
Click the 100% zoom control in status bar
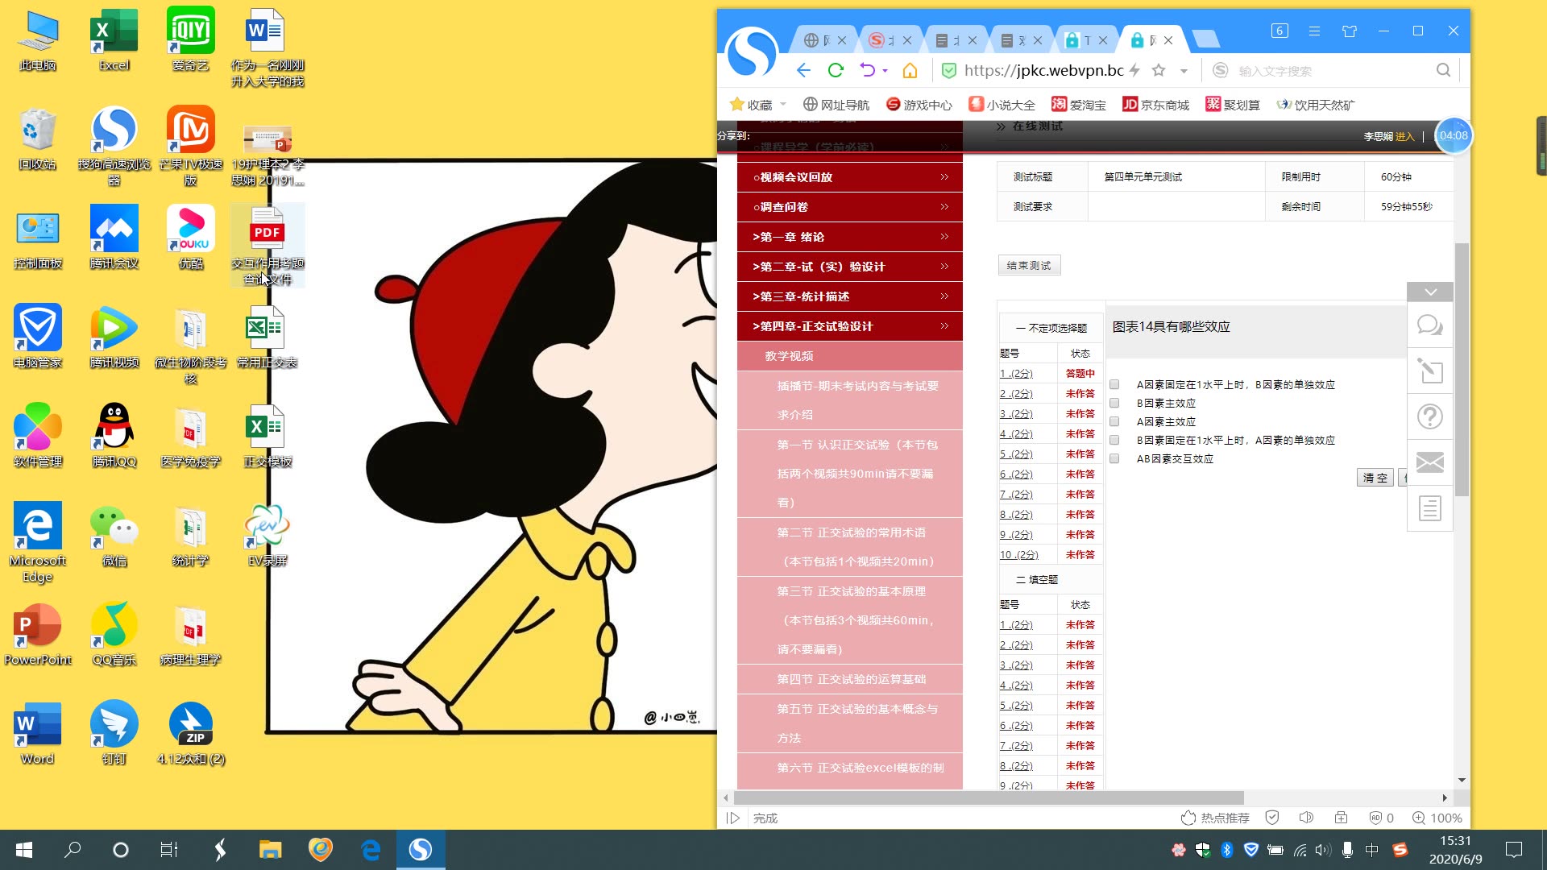(x=1437, y=818)
